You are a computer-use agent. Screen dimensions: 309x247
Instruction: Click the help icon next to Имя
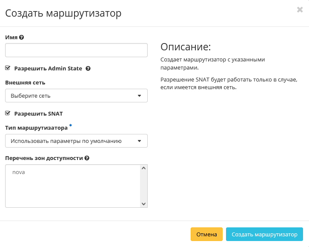22,37
